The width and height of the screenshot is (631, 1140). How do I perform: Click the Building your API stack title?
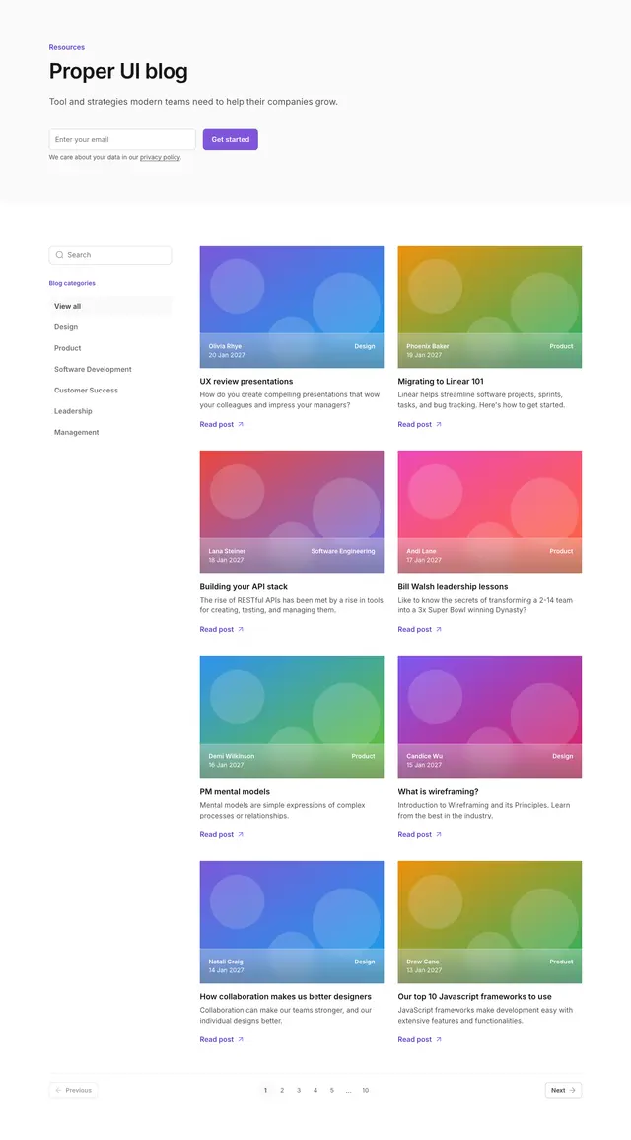[244, 586]
